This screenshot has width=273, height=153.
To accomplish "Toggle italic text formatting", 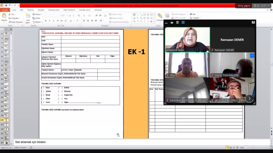I will [x=50, y=20].
